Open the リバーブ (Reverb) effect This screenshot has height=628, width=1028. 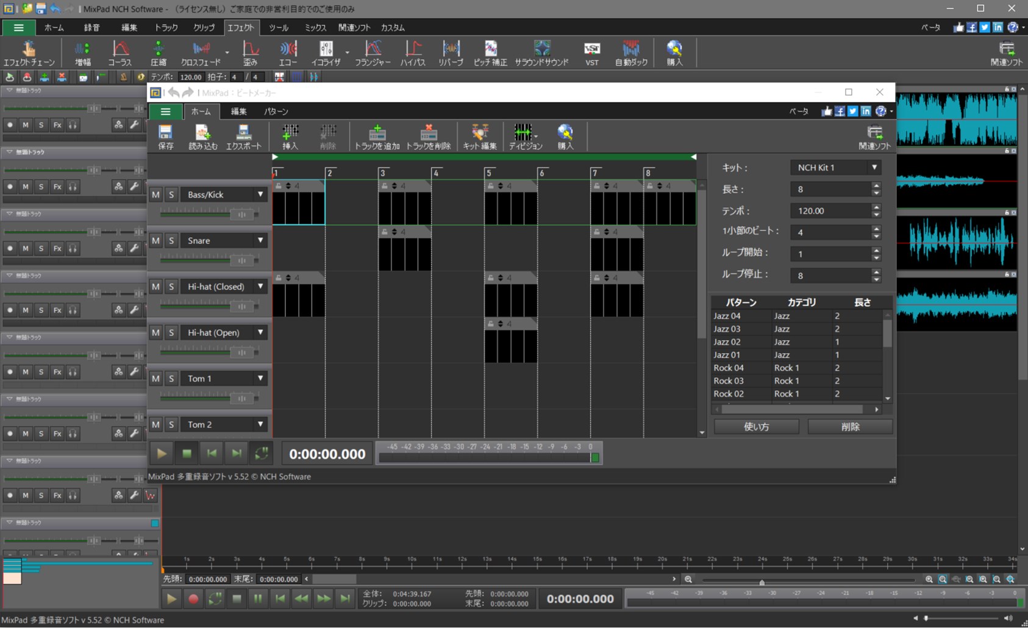tap(451, 52)
